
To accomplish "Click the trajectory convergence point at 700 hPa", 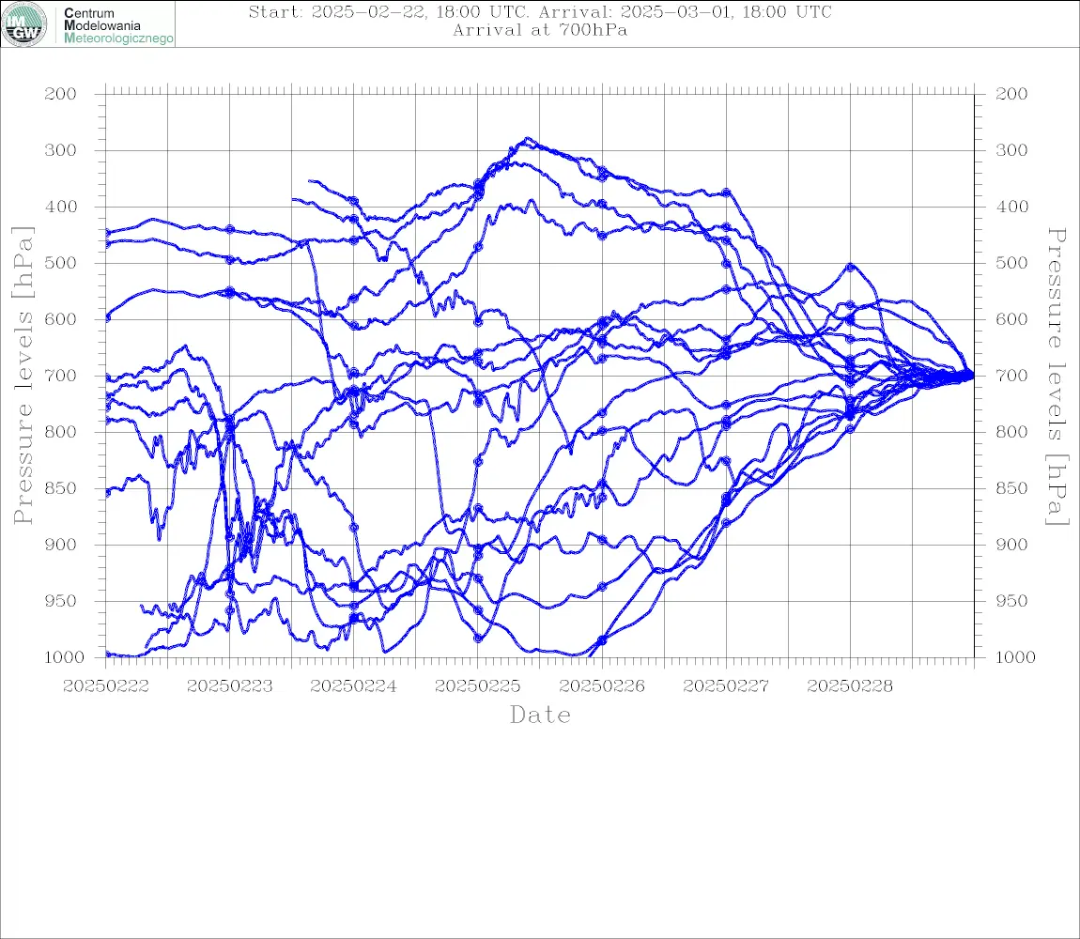I will pyautogui.click(x=970, y=376).
